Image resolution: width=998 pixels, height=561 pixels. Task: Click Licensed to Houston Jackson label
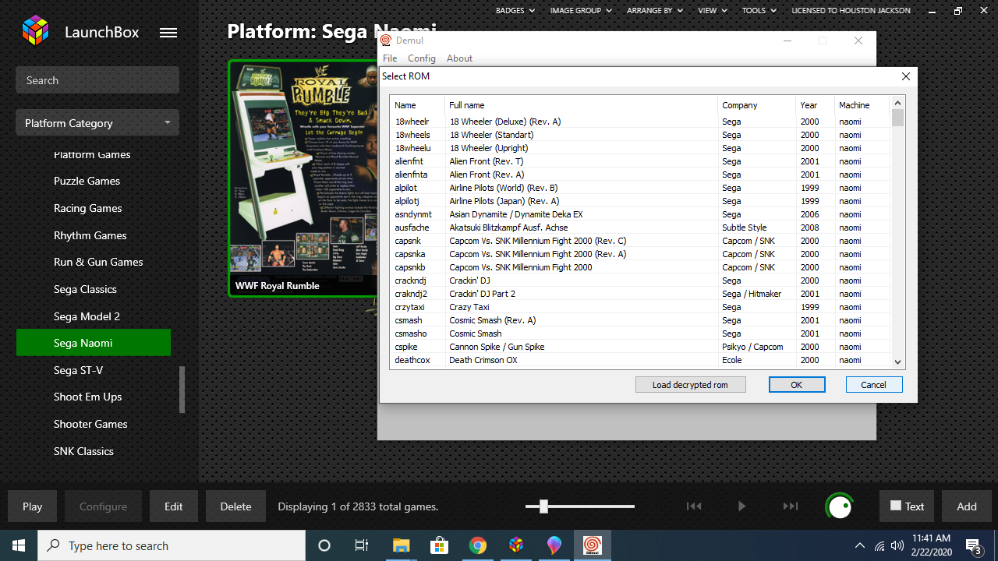pos(851,11)
